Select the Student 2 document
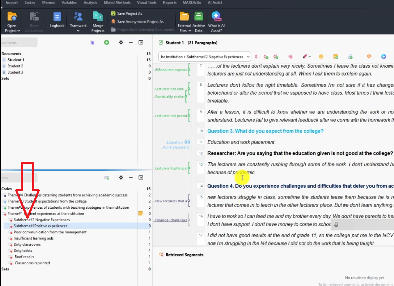Image resolution: width=394 pixels, height=286 pixels. coord(15,66)
